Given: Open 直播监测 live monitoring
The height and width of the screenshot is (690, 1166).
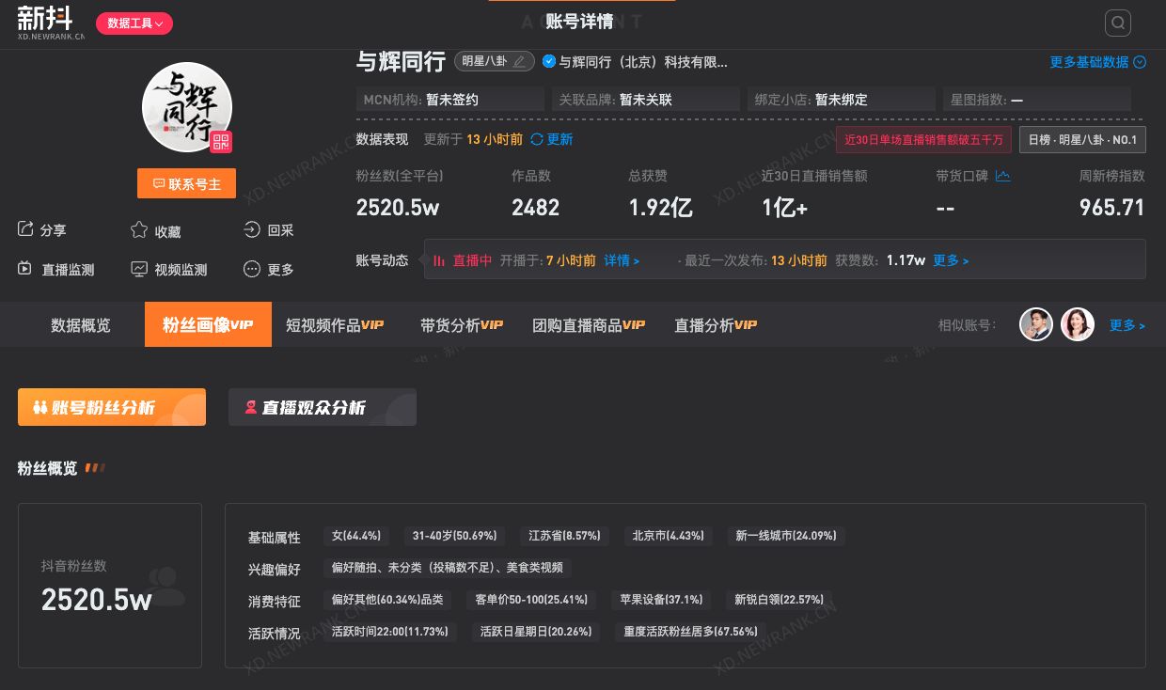Looking at the screenshot, I should coord(56,269).
